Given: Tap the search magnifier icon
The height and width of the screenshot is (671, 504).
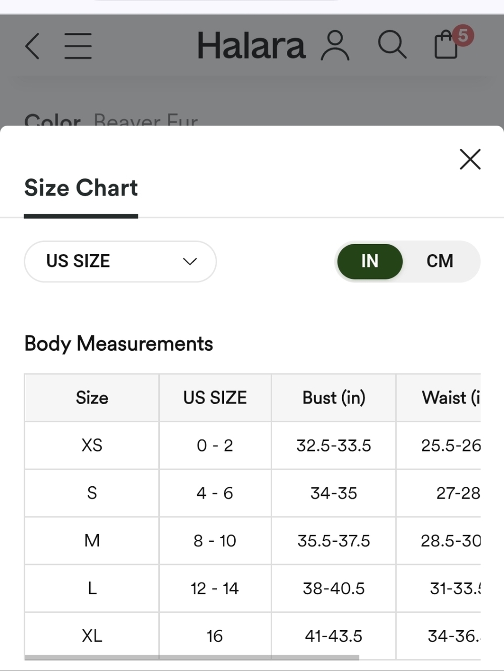Looking at the screenshot, I should (x=392, y=45).
